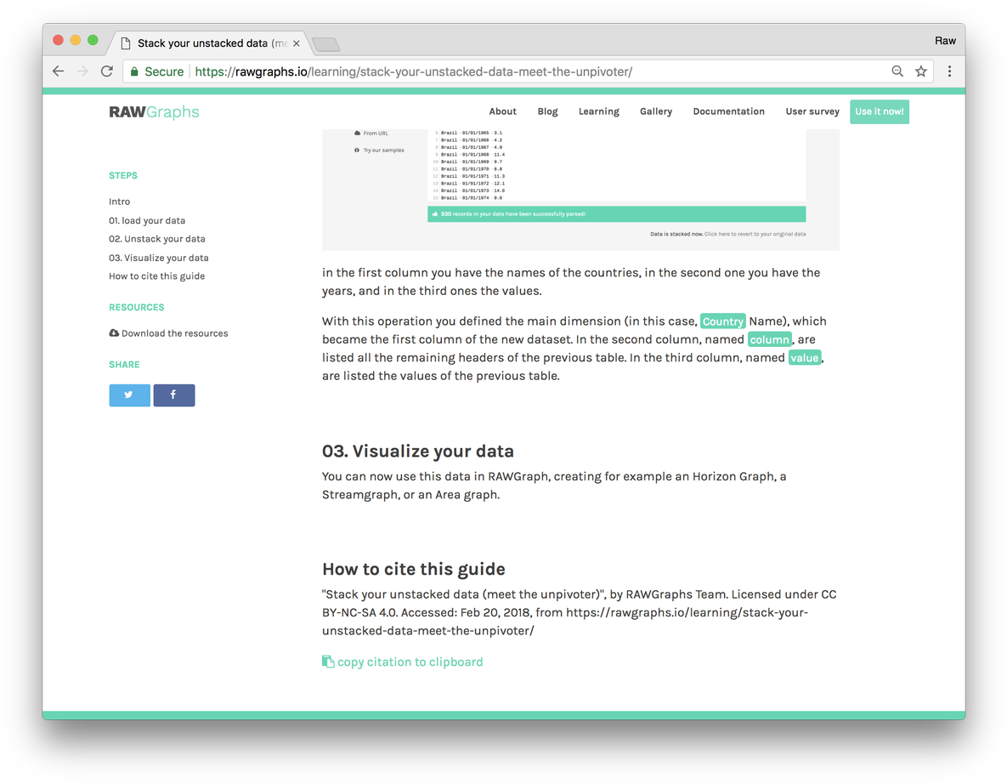This screenshot has height=784, width=1007.
Task: Click the copy citation clipboard icon
Action: [328, 662]
